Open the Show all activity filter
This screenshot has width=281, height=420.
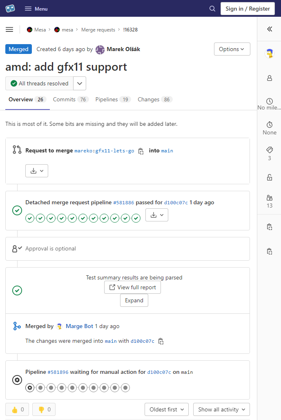tap(221, 409)
